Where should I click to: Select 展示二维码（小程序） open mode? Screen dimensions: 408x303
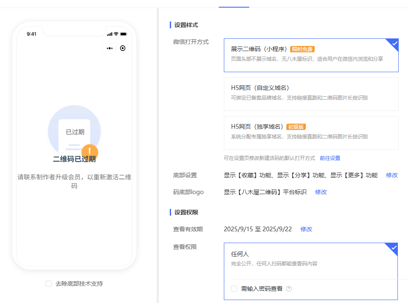tap(311, 55)
